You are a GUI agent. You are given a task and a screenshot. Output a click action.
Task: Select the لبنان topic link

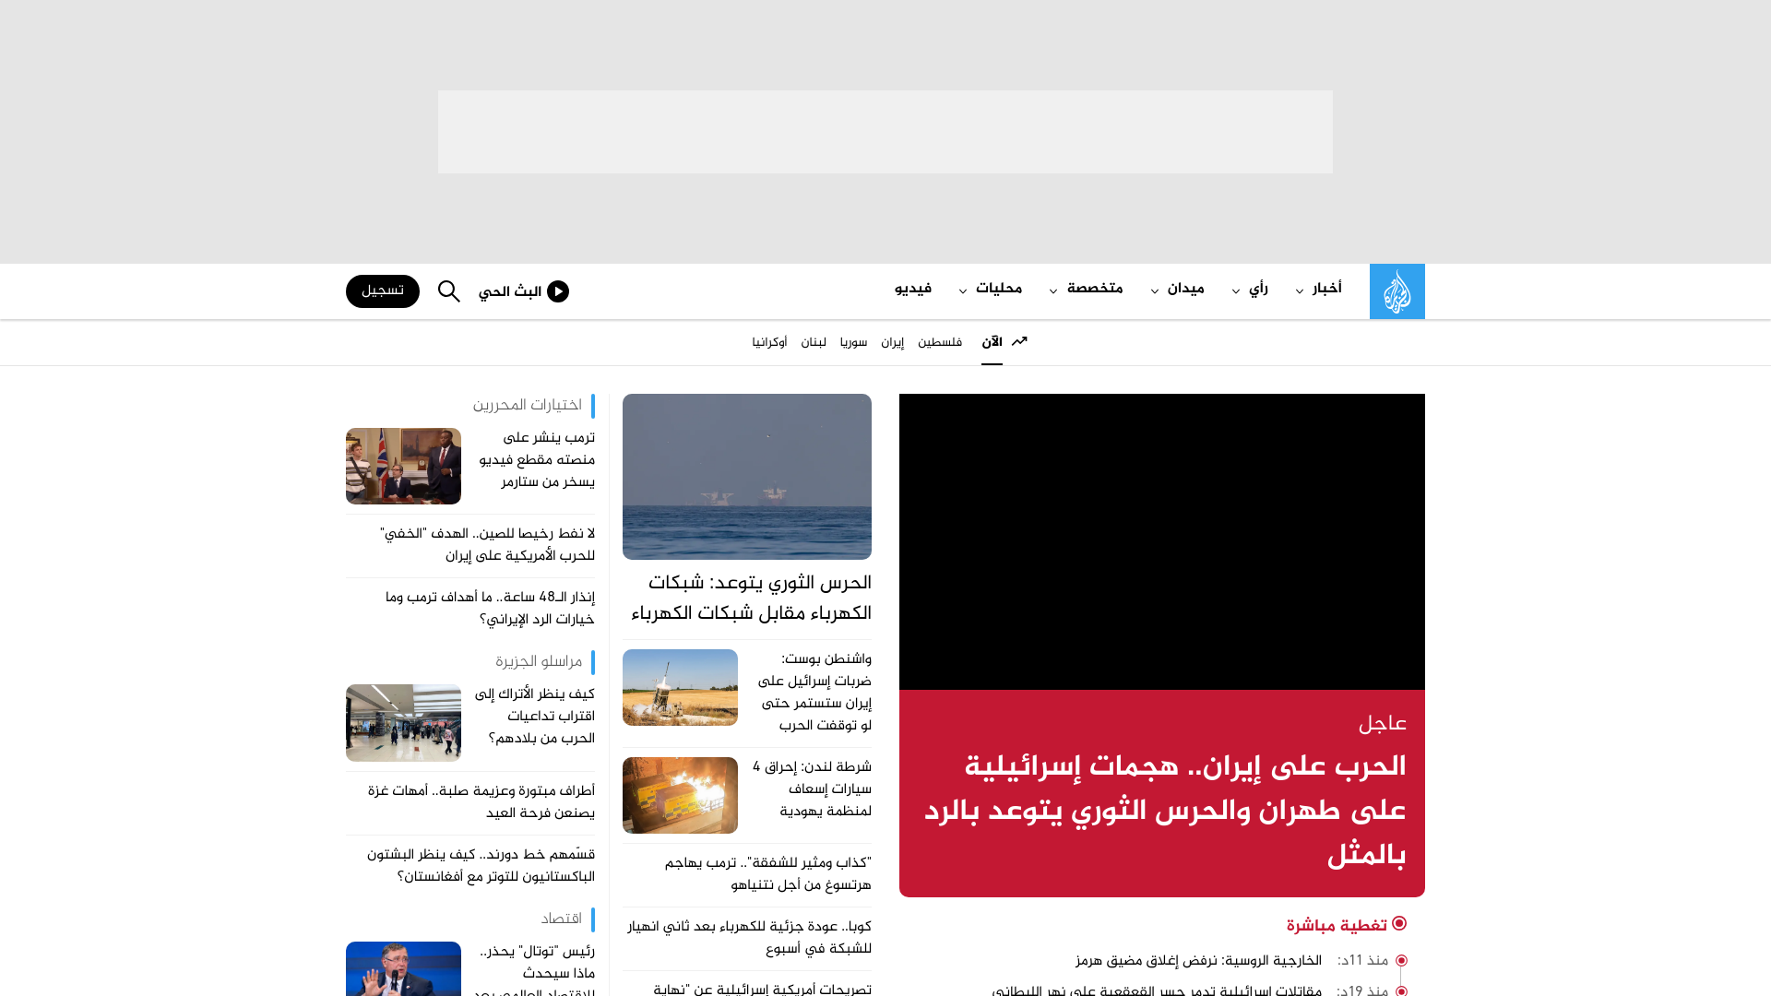(814, 343)
